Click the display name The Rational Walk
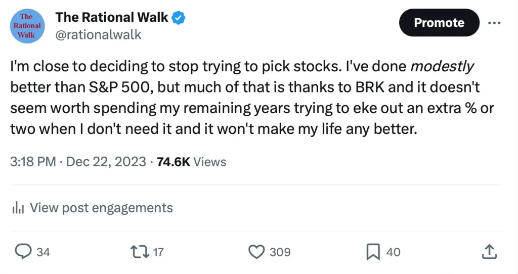 click(x=112, y=17)
